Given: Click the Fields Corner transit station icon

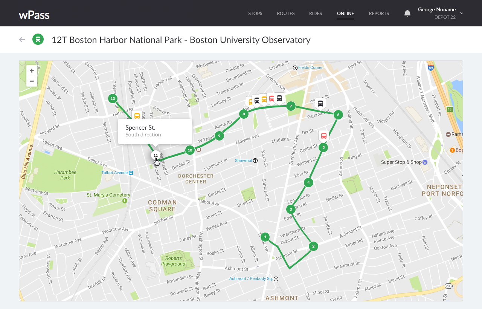Looking at the screenshot, I should 295,68.
